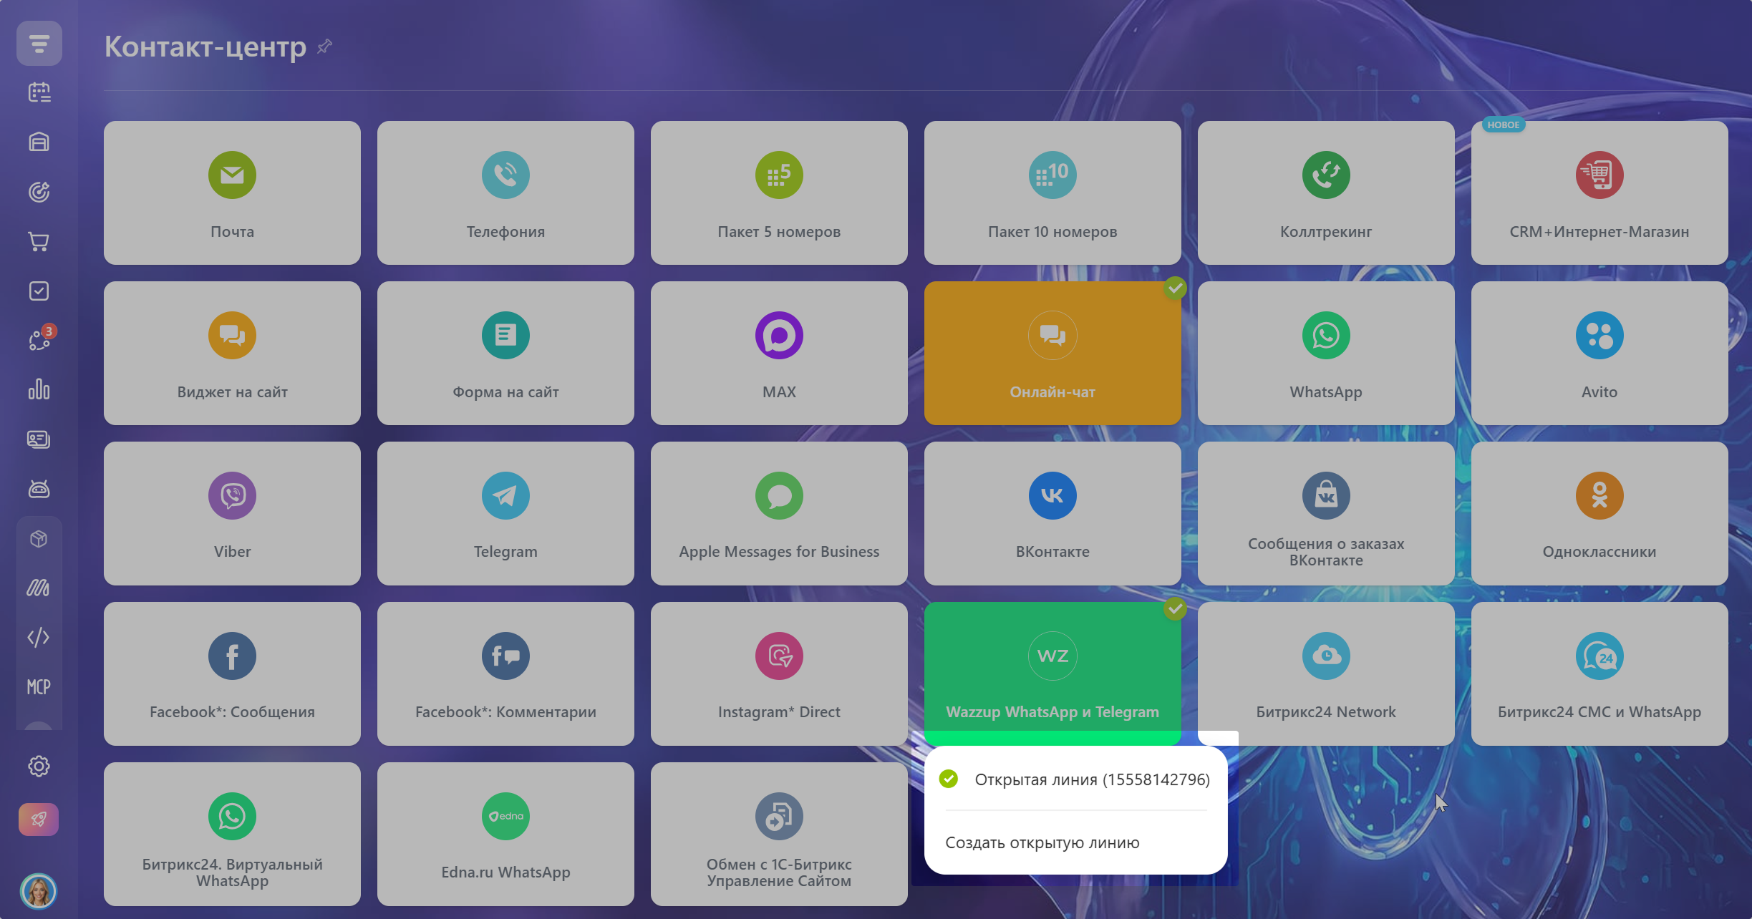This screenshot has width=1752, height=919.
Task: Open the settings gear in sidebar
Action: [39, 767]
